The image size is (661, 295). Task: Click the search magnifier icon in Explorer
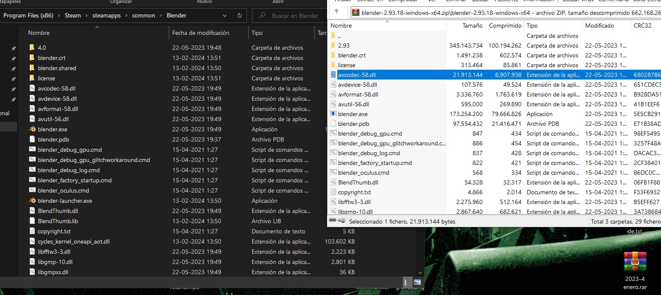pos(262,16)
